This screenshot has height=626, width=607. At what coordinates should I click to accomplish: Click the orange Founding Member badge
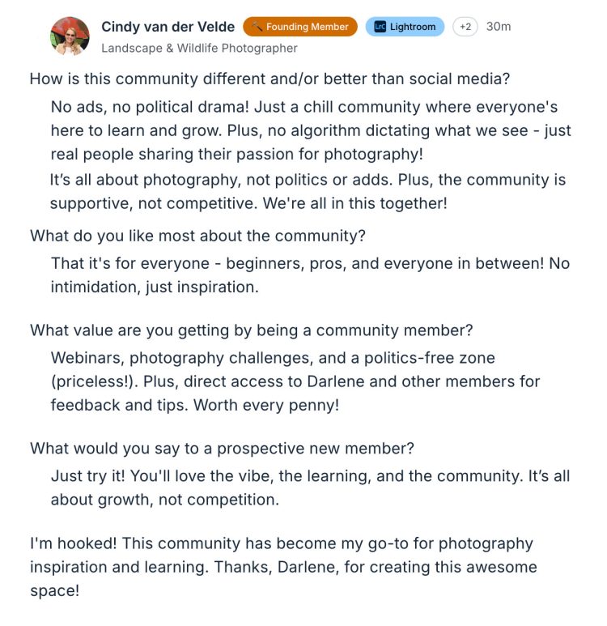click(x=300, y=27)
